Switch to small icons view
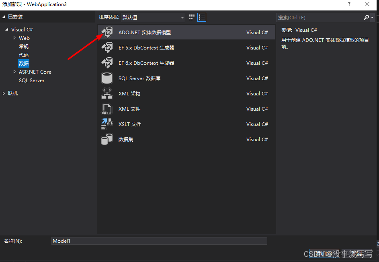Viewport: 379px width, 262px height. click(x=192, y=17)
